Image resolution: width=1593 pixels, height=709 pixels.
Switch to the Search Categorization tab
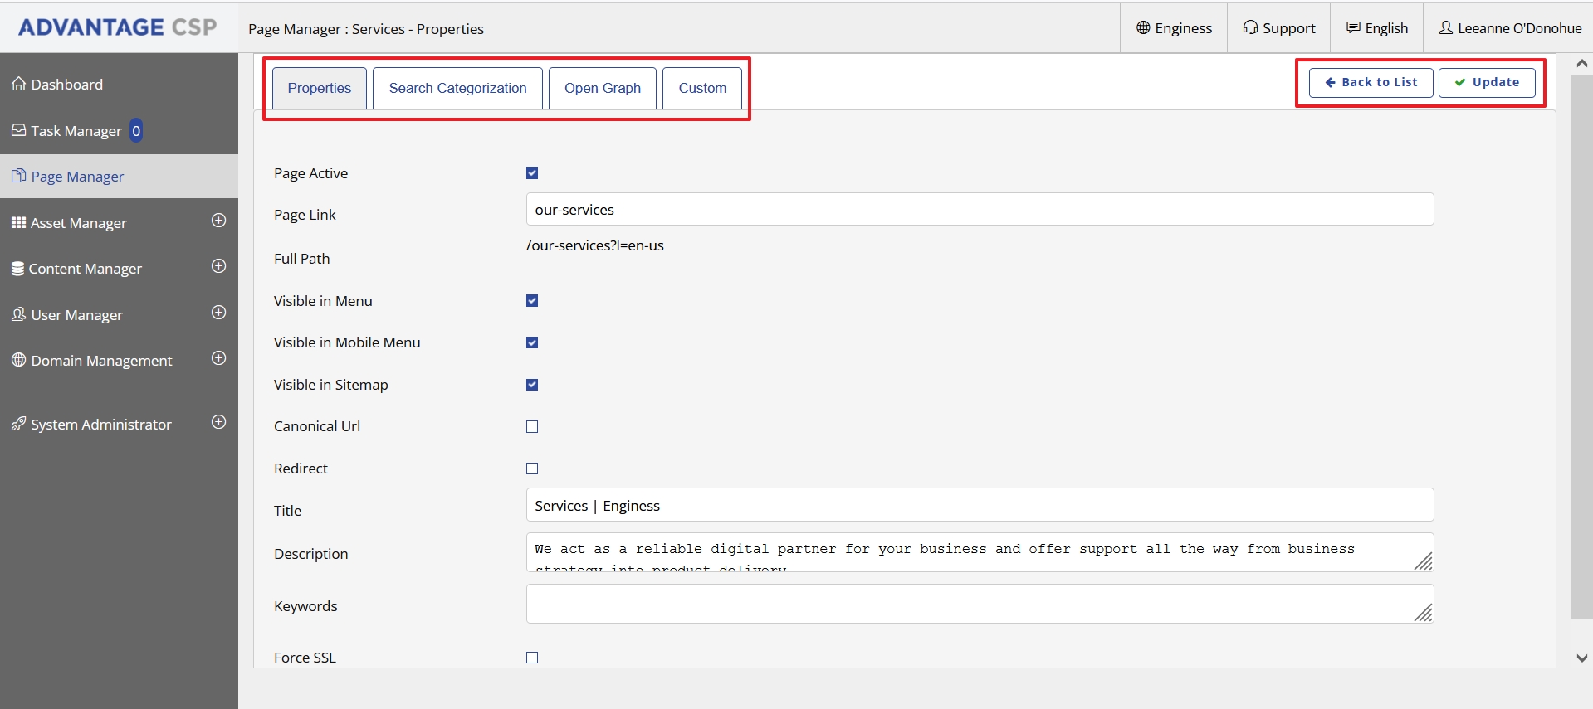[457, 88]
